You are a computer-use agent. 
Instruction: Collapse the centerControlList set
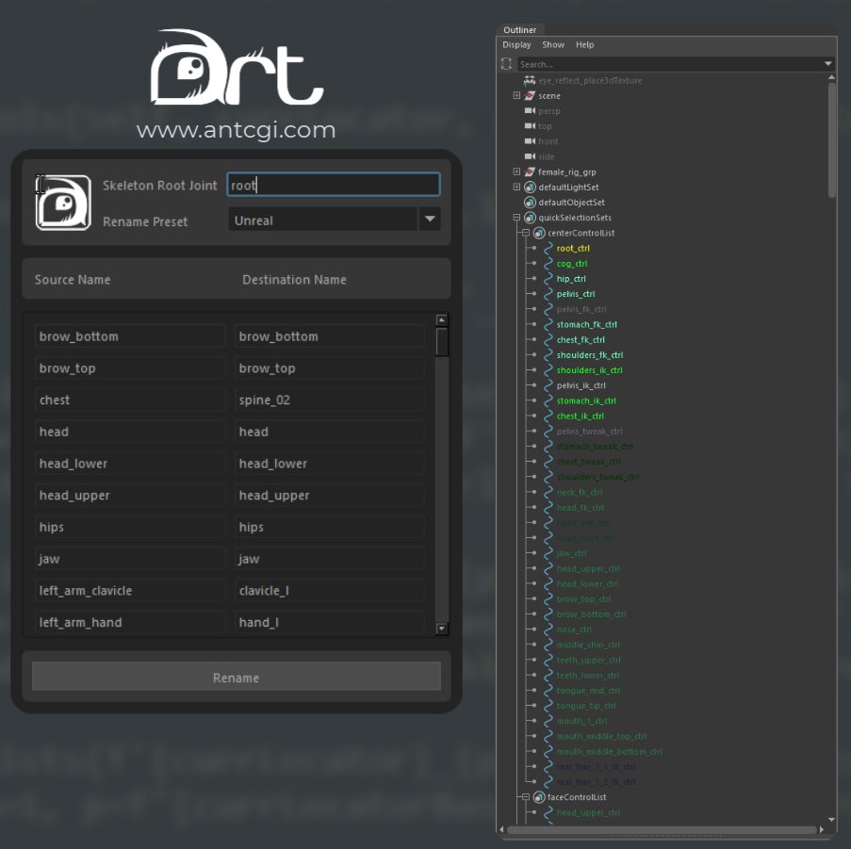(x=525, y=233)
